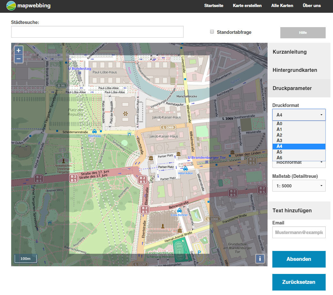The image size is (333, 295).
Task: Select A3 in the Druckformat list
Action: [299, 140]
